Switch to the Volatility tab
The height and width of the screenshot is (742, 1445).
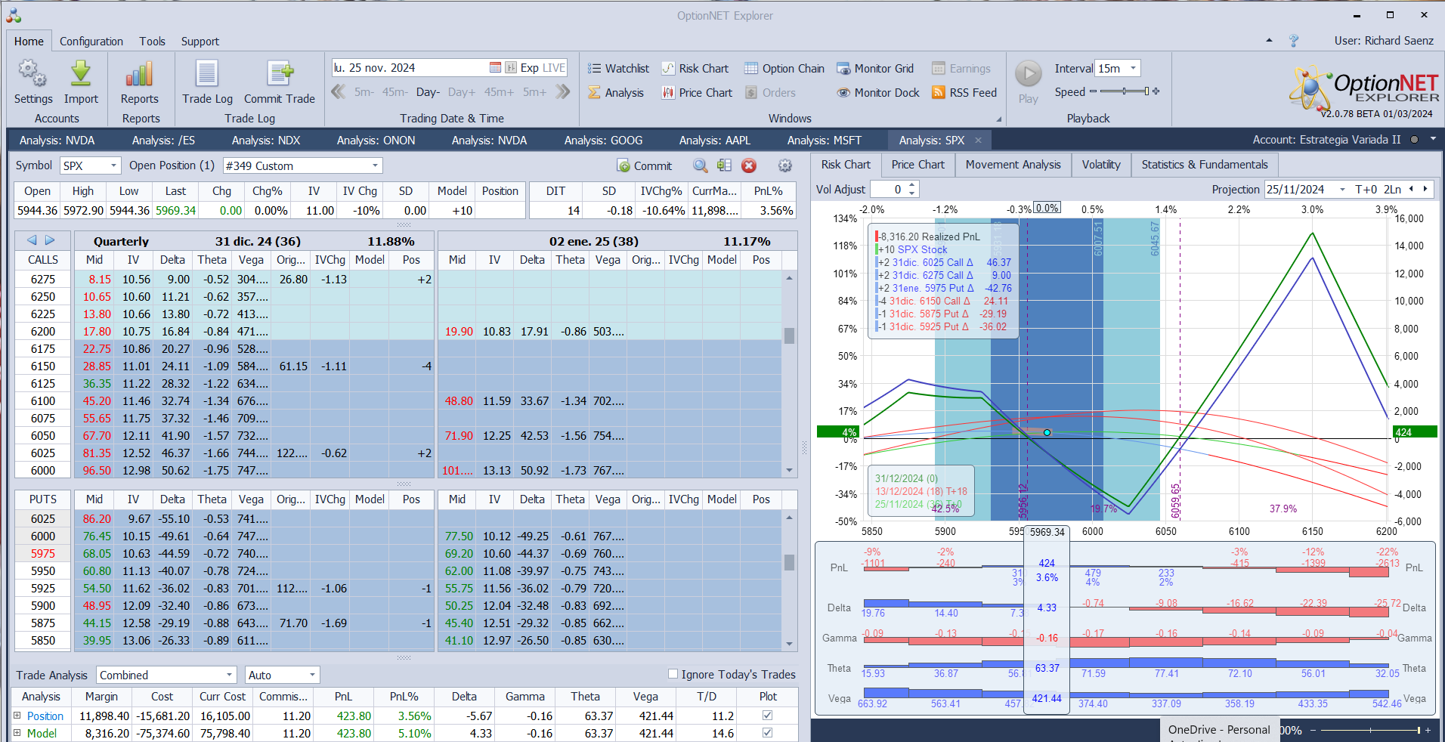coord(1100,165)
